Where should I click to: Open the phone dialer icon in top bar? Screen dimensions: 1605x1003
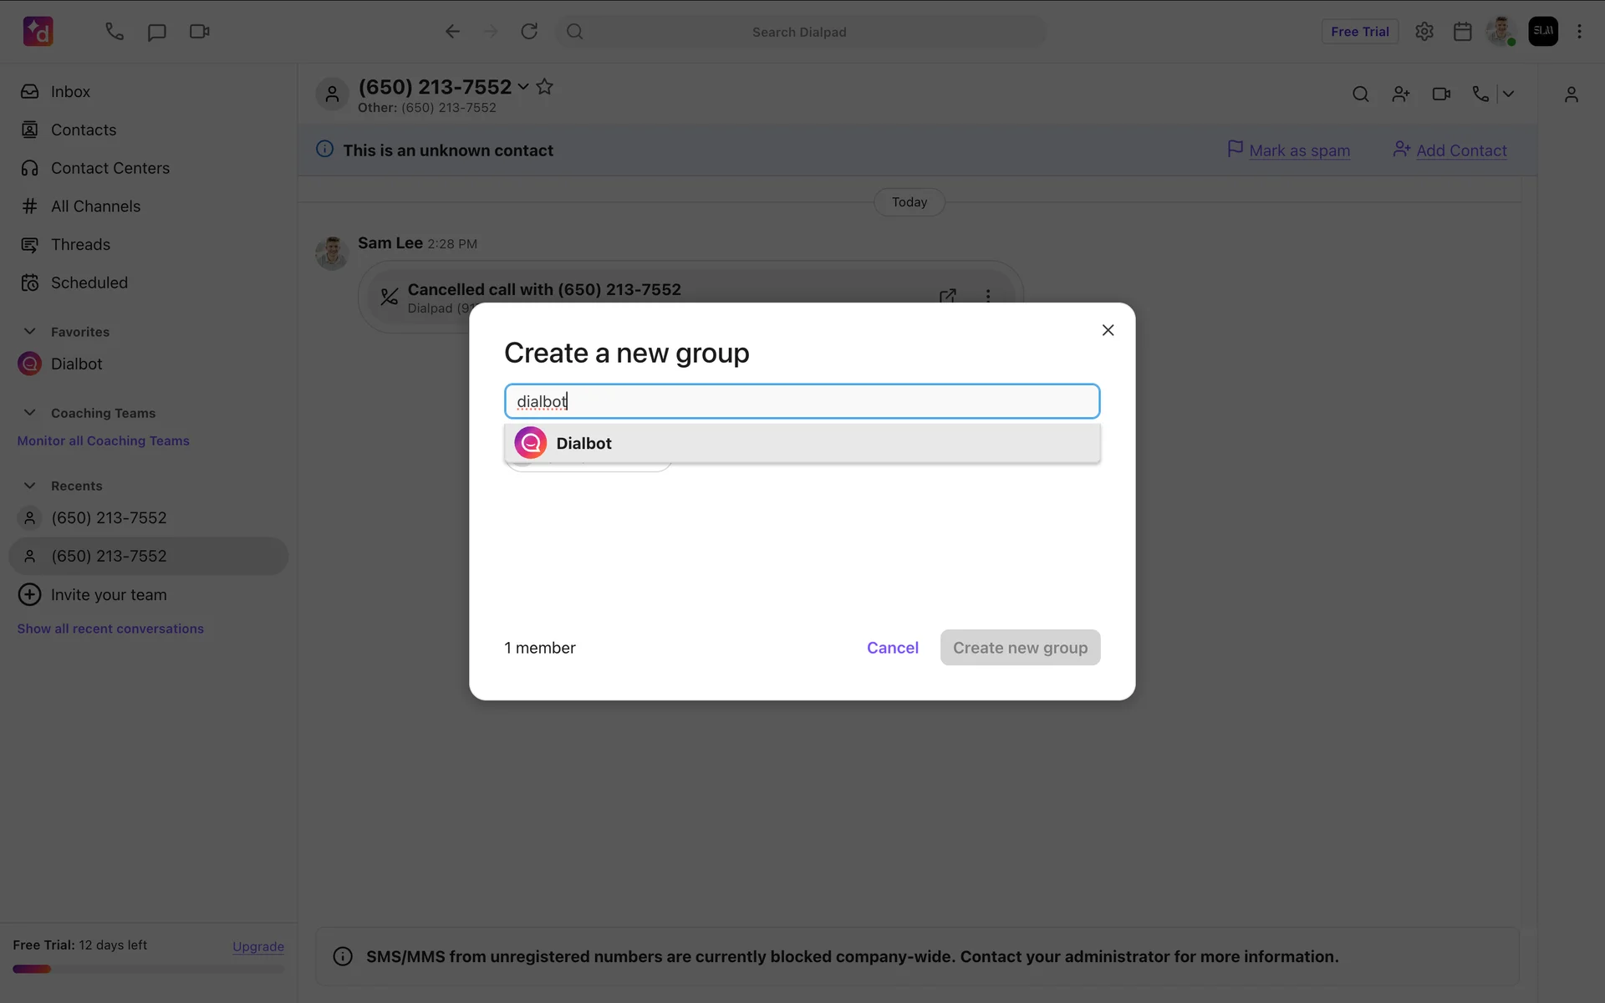coord(115,32)
